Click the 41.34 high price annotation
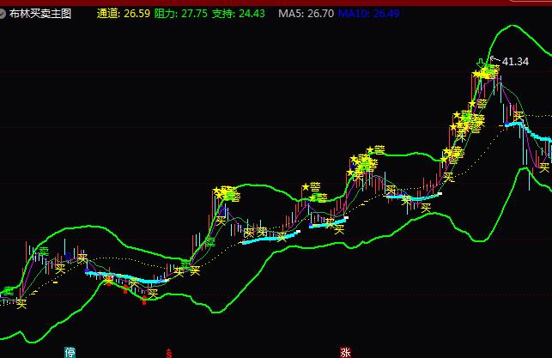This screenshot has width=552, height=358. [x=515, y=61]
